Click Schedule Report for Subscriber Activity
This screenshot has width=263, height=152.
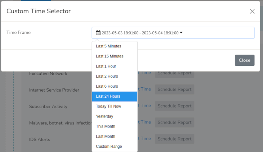(x=174, y=106)
